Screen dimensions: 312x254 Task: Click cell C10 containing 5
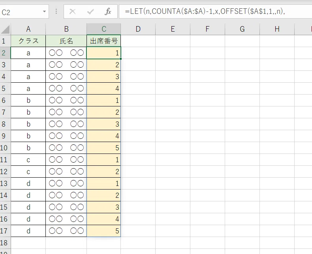pos(103,148)
